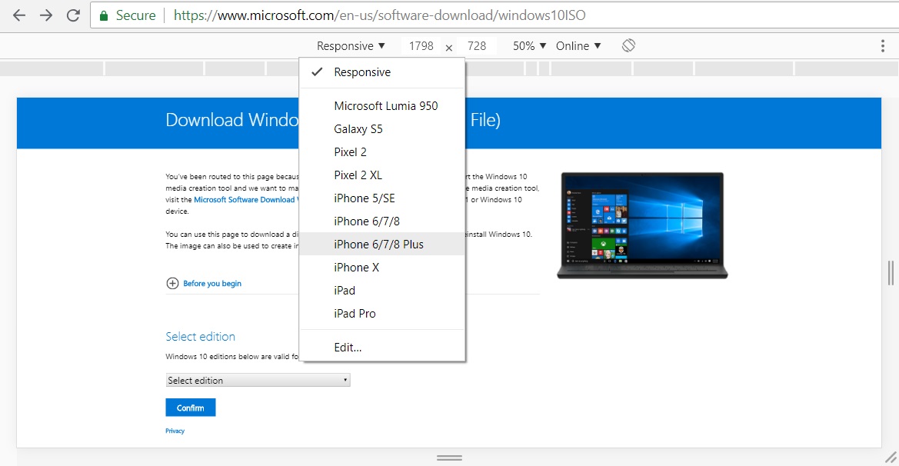Image resolution: width=899 pixels, height=466 pixels.
Task: Select Responsive in the device list
Action: point(382,72)
